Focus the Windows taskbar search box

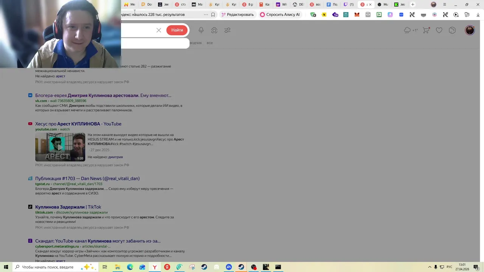pos(55,267)
